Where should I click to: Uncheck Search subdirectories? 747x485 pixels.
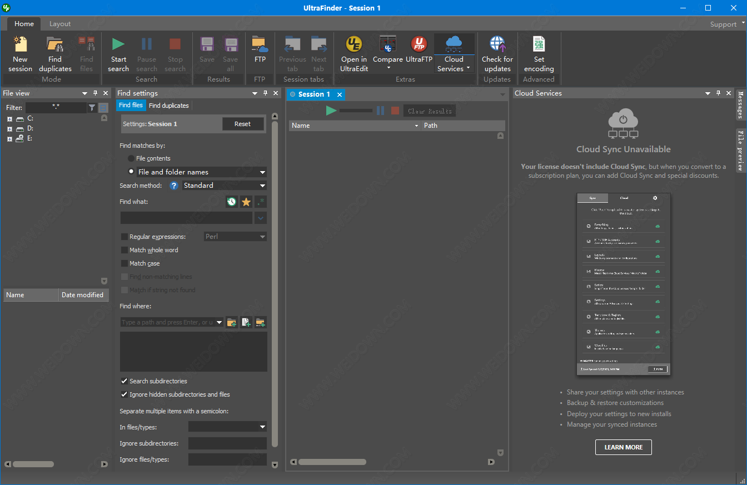pyautogui.click(x=124, y=381)
